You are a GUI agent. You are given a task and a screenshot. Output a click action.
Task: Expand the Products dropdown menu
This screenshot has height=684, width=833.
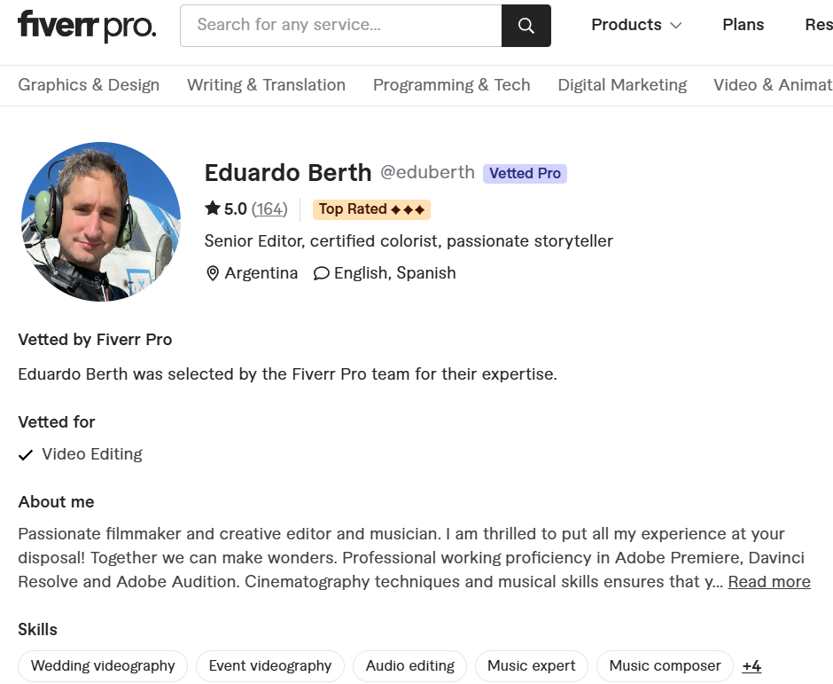(x=636, y=25)
